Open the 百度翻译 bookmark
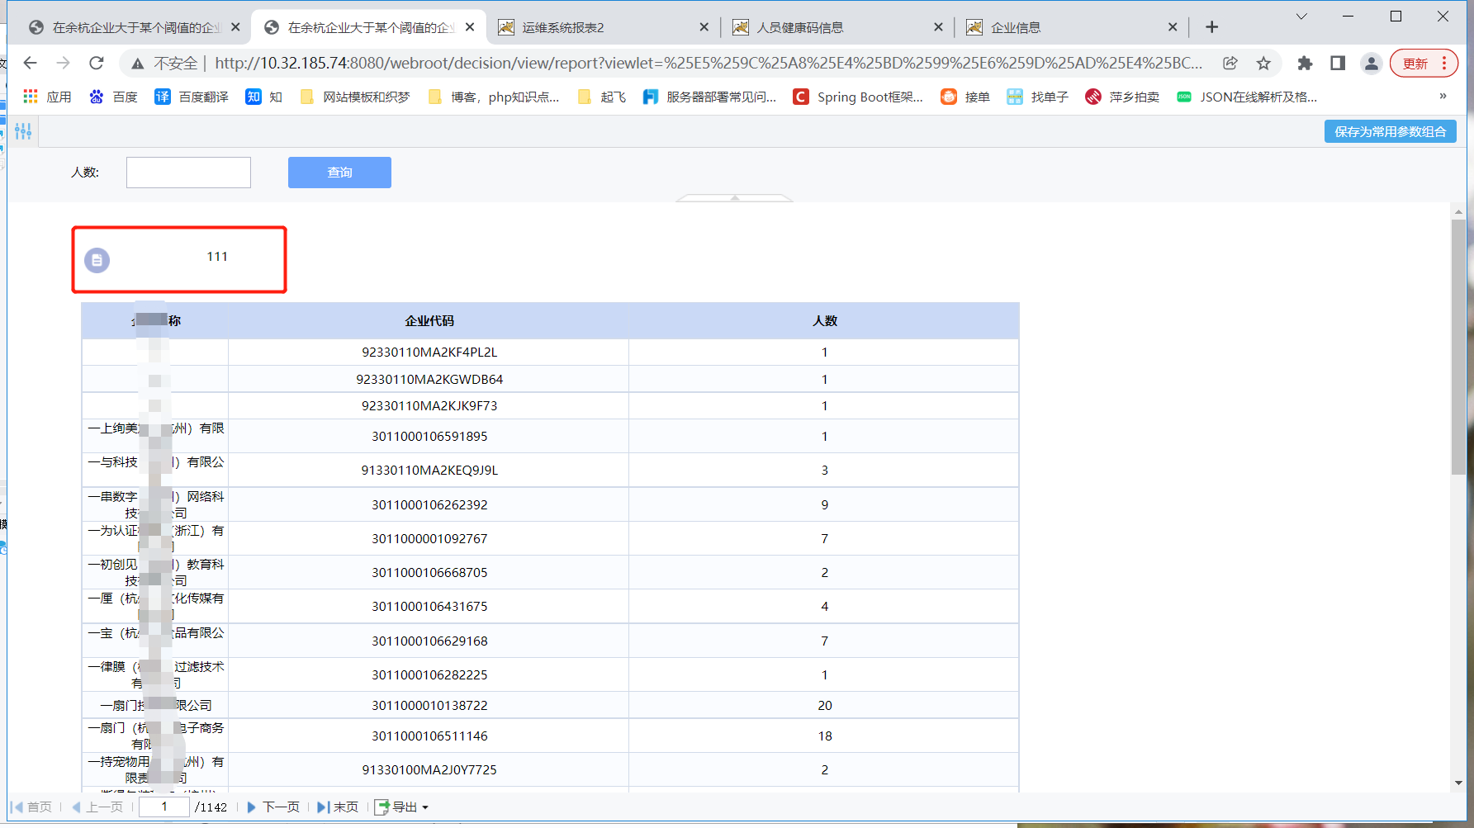 coord(192,97)
